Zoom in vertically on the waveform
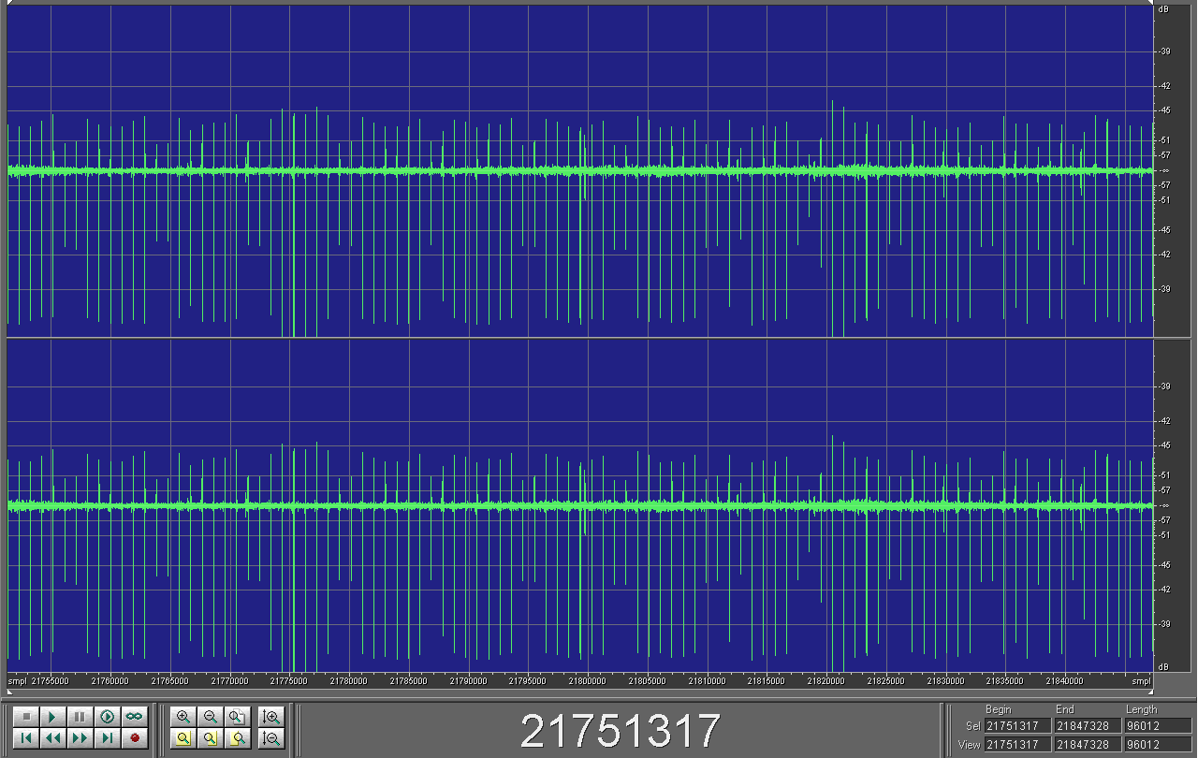Viewport: 1198px width, 758px height. [271, 717]
